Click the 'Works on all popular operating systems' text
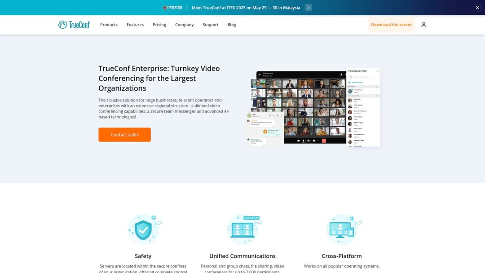The width and height of the screenshot is (485, 273). [342, 266]
